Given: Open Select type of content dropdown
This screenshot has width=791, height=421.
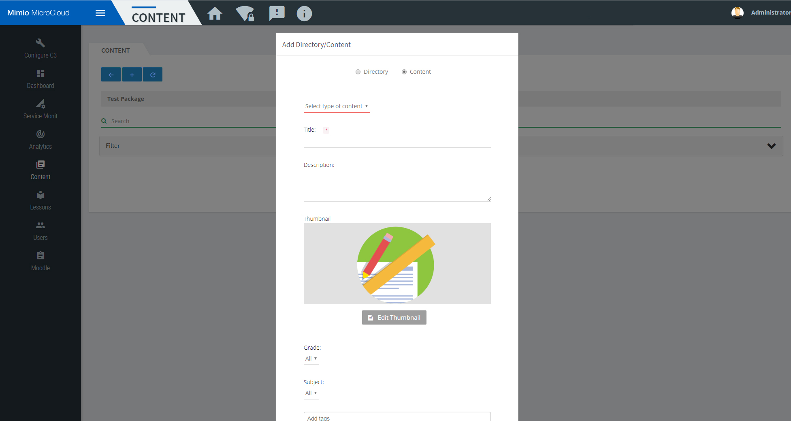Looking at the screenshot, I should (337, 106).
